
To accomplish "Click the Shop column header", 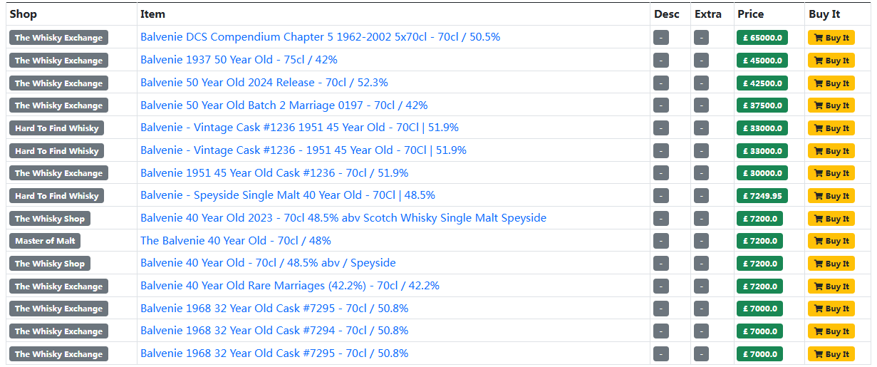I will (23, 14).
